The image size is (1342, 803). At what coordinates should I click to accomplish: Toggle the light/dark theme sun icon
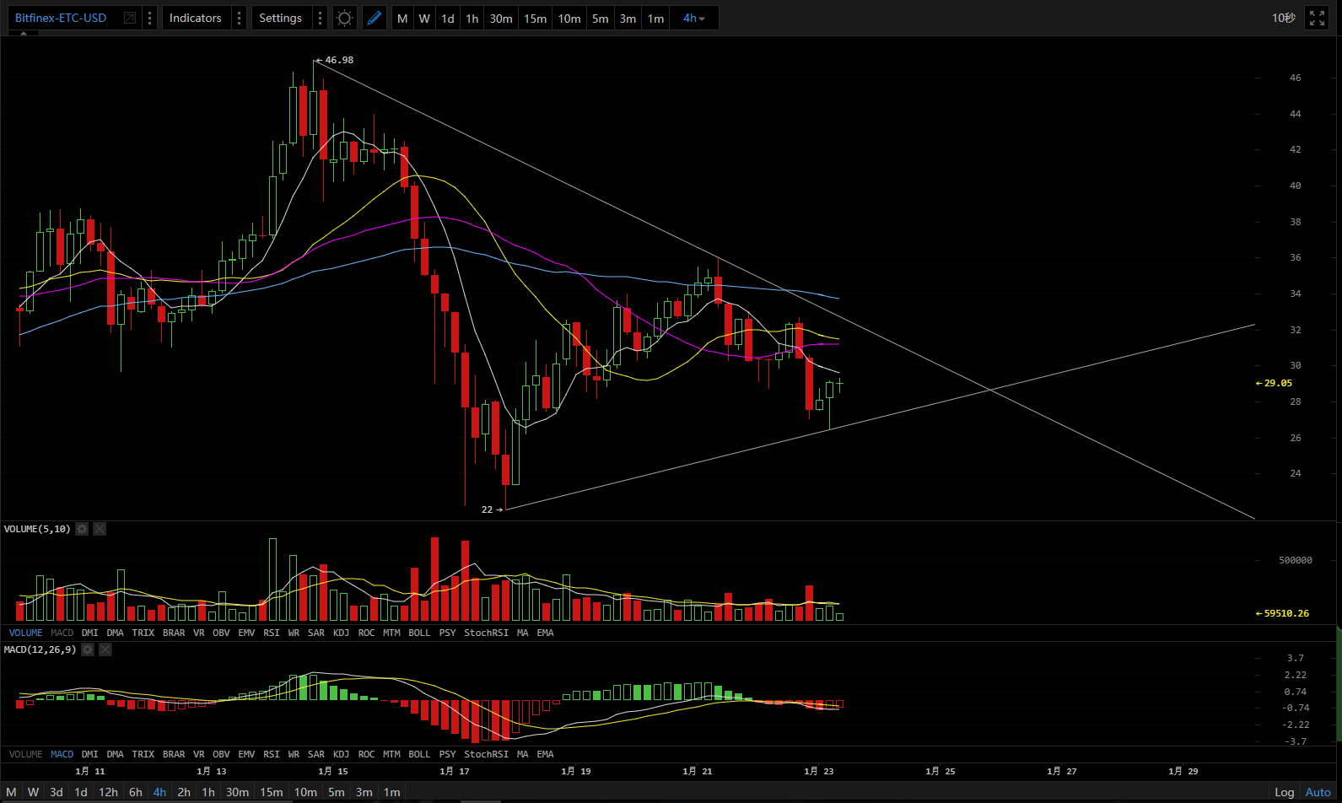click(344, 19)
